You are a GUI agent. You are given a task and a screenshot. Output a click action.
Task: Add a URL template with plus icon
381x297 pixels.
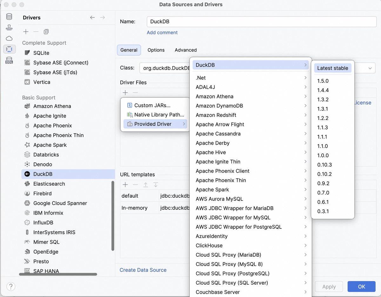[125, 185]
